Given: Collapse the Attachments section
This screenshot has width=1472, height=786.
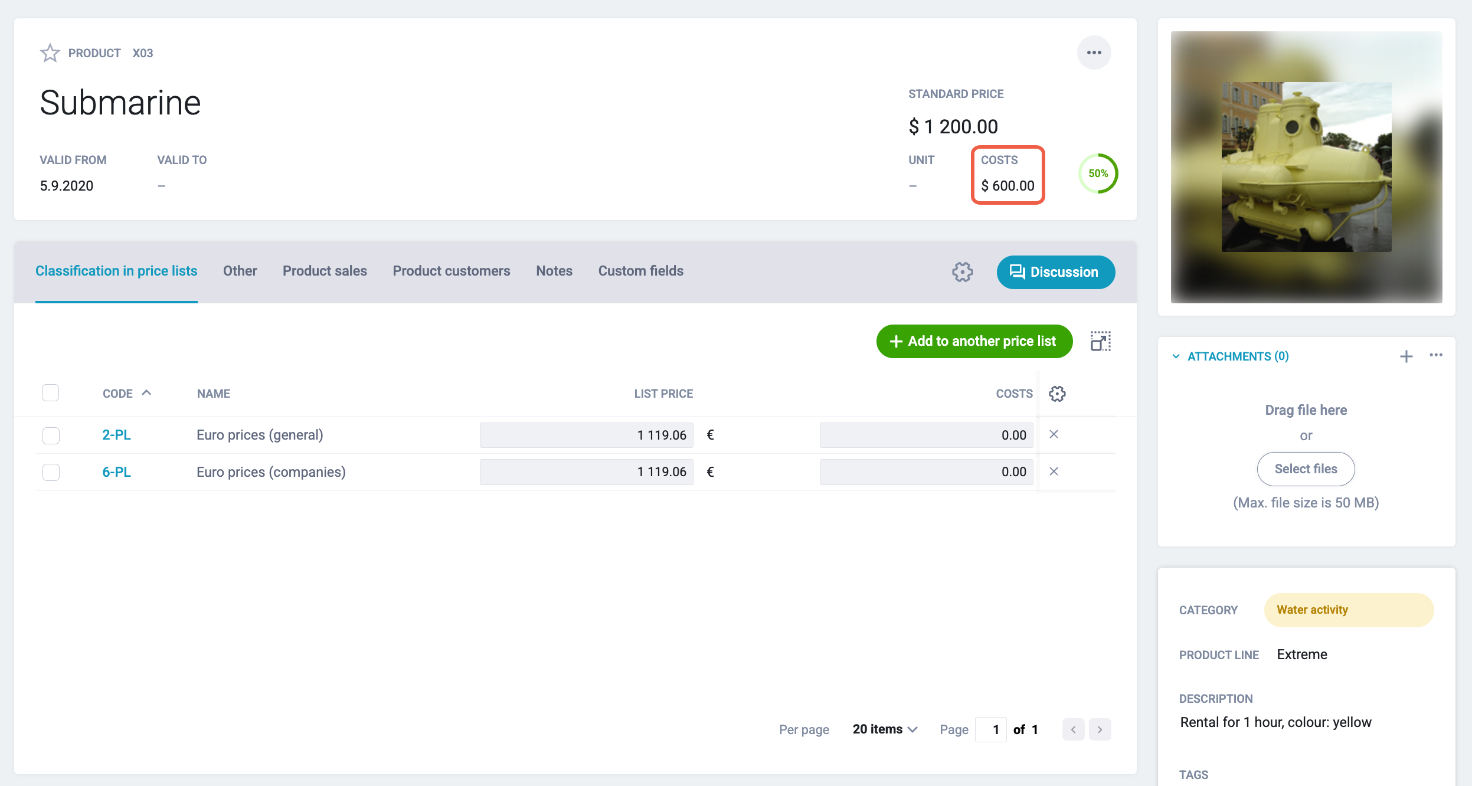Looking at the screenshot, I should point(1176,356).
